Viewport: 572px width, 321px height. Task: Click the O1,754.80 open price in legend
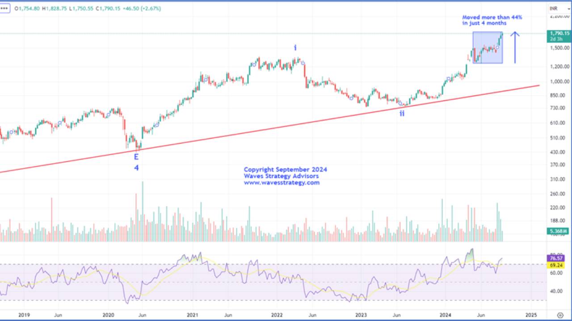click(x=27, y=8)
